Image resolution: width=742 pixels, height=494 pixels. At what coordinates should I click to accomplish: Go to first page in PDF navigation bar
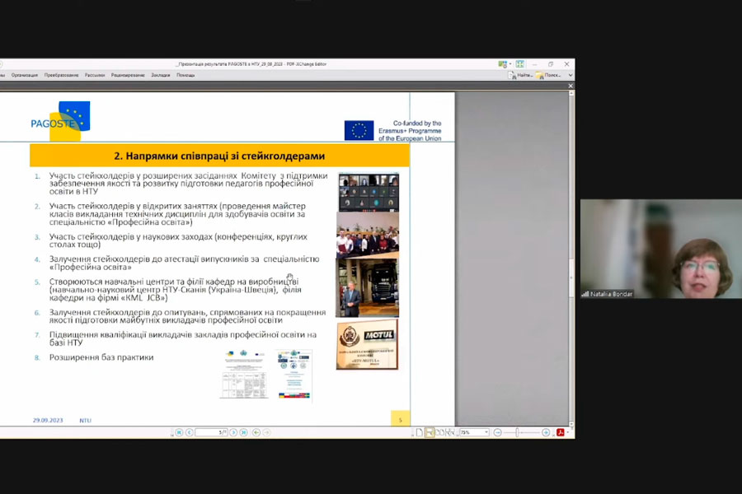point(179,432)
